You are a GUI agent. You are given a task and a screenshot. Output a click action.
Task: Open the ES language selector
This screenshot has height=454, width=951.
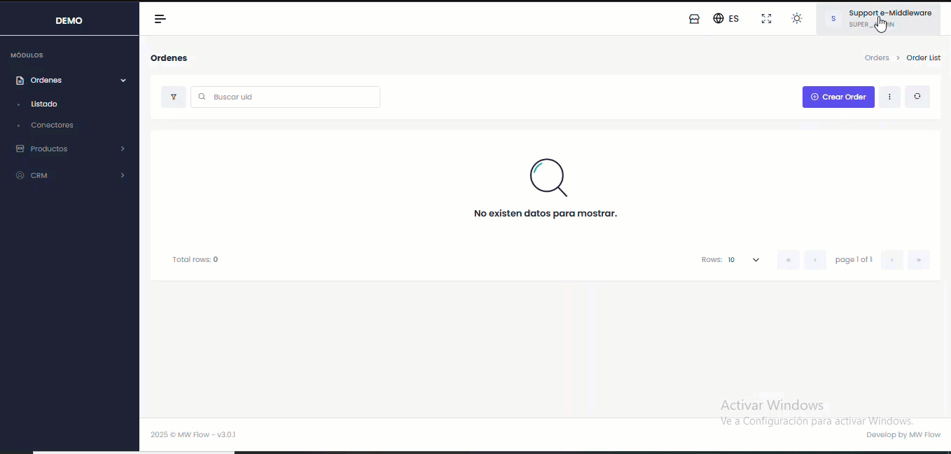(726, 19)
